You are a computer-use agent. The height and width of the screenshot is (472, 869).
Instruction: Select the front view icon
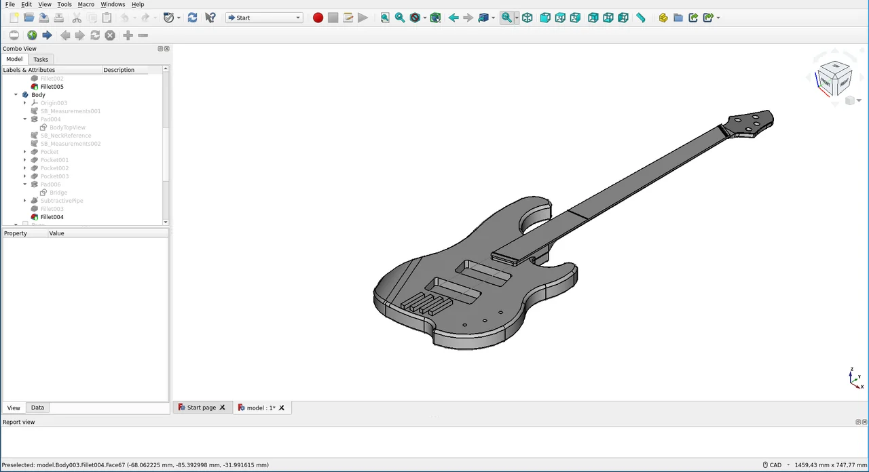[x=544, y=18]
